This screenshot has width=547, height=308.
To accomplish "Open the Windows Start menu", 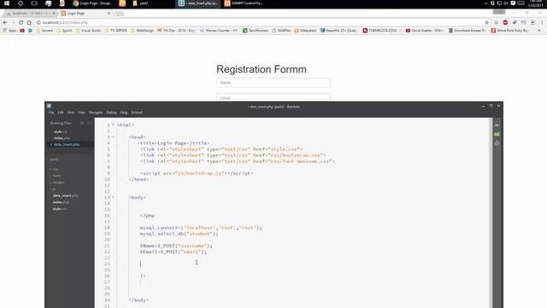I will pos(7,3).
